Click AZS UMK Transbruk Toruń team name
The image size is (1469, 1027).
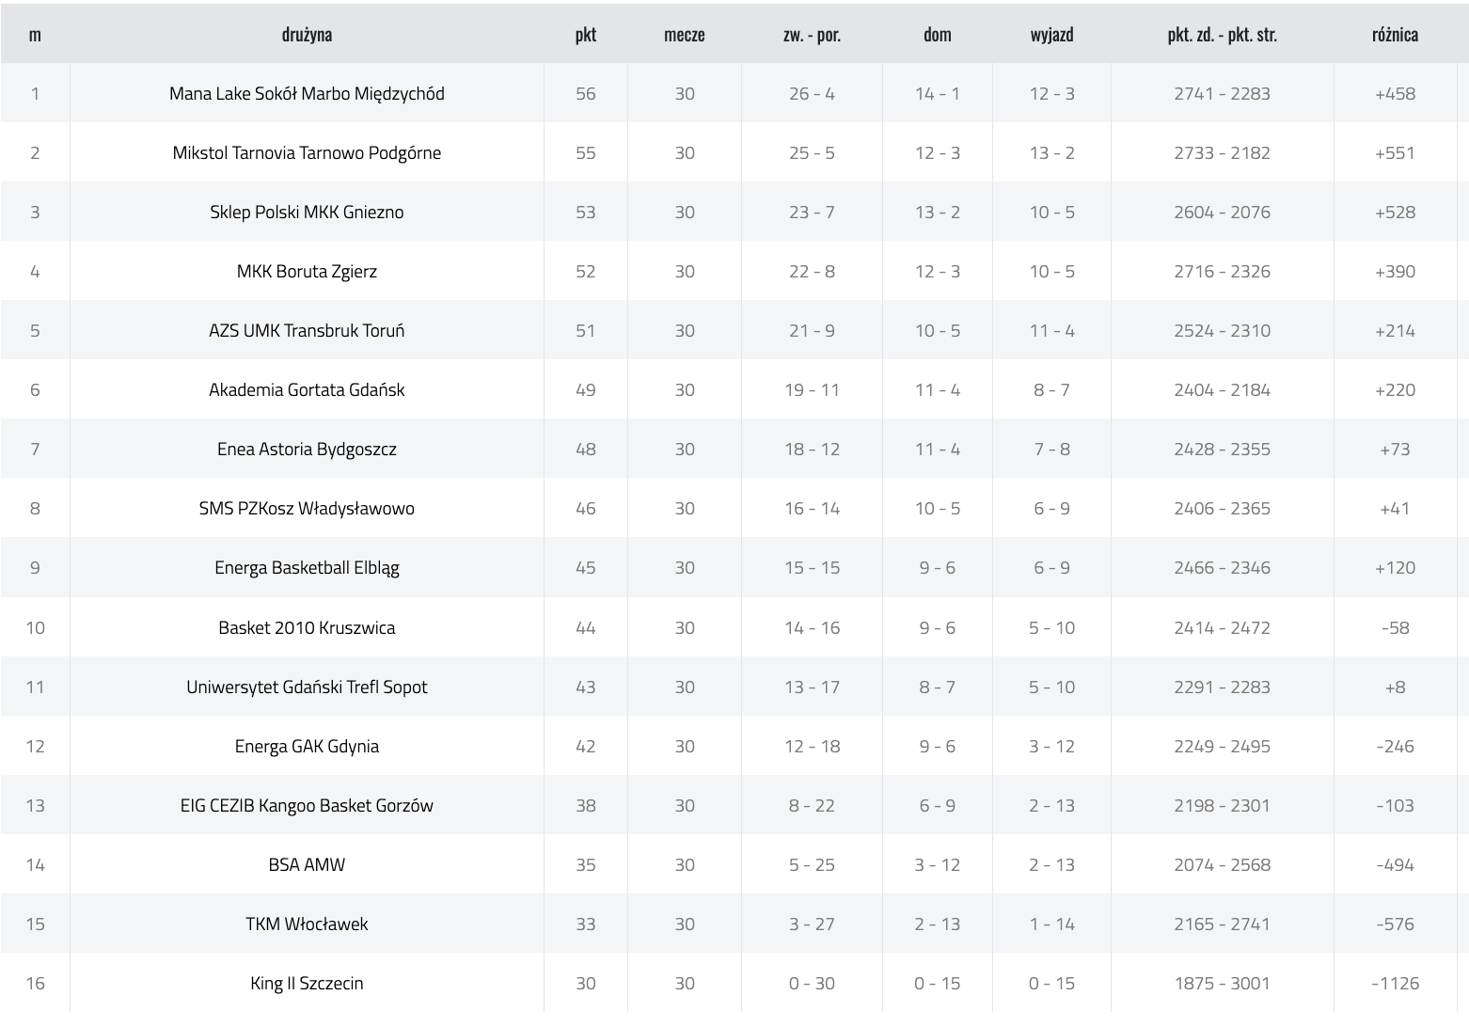click(307, 331)
